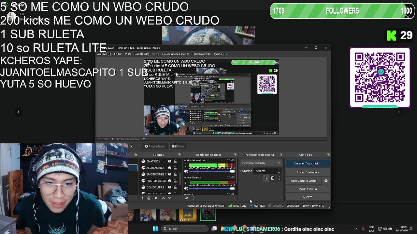This screenshot has height=234, width=417.
Task: Open the Ayuda (H) menu
Action: tap(220, 54)
